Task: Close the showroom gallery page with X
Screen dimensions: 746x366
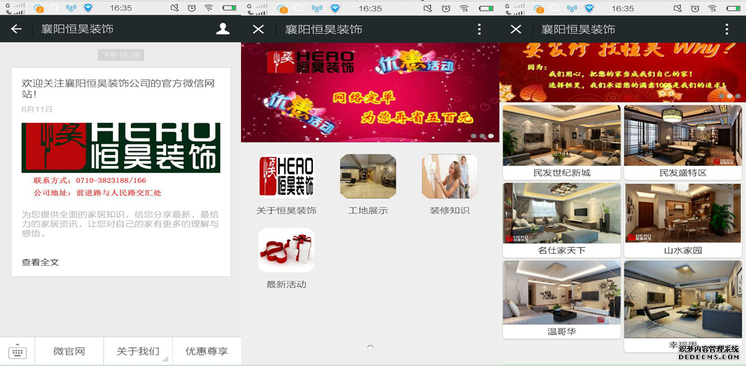Action: pos(516,29)
